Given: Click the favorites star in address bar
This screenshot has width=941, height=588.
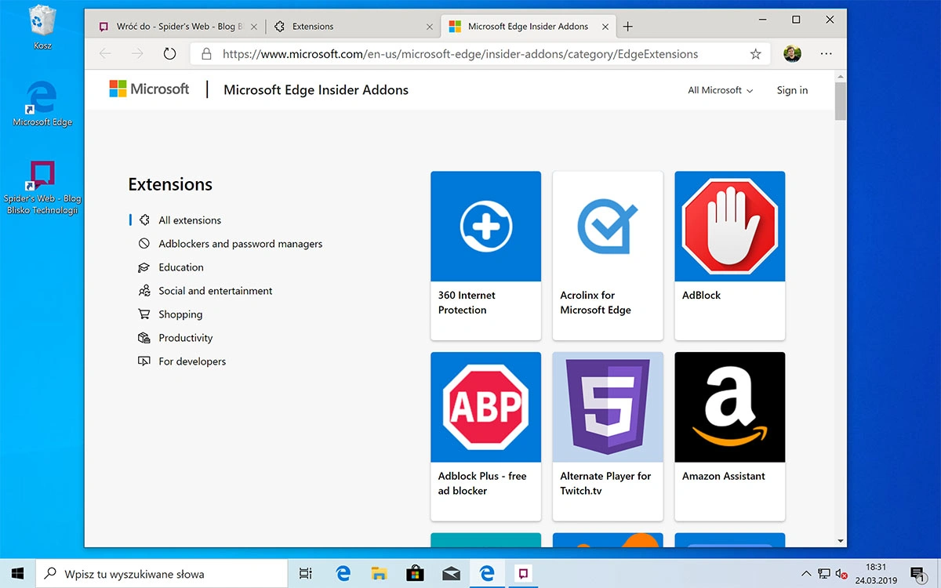Looking at the screenshot, I should (x=755, y=54).
